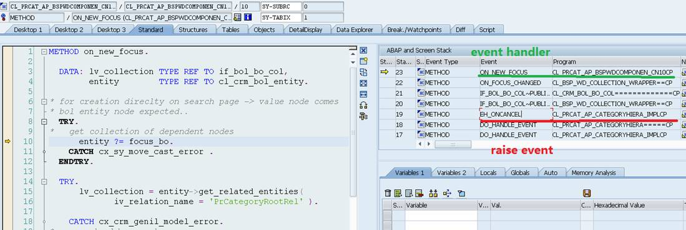This screenshot has height=230, width=686.
Task: Click blue box icon in Variables toolbar
Action: pos(461,193)
